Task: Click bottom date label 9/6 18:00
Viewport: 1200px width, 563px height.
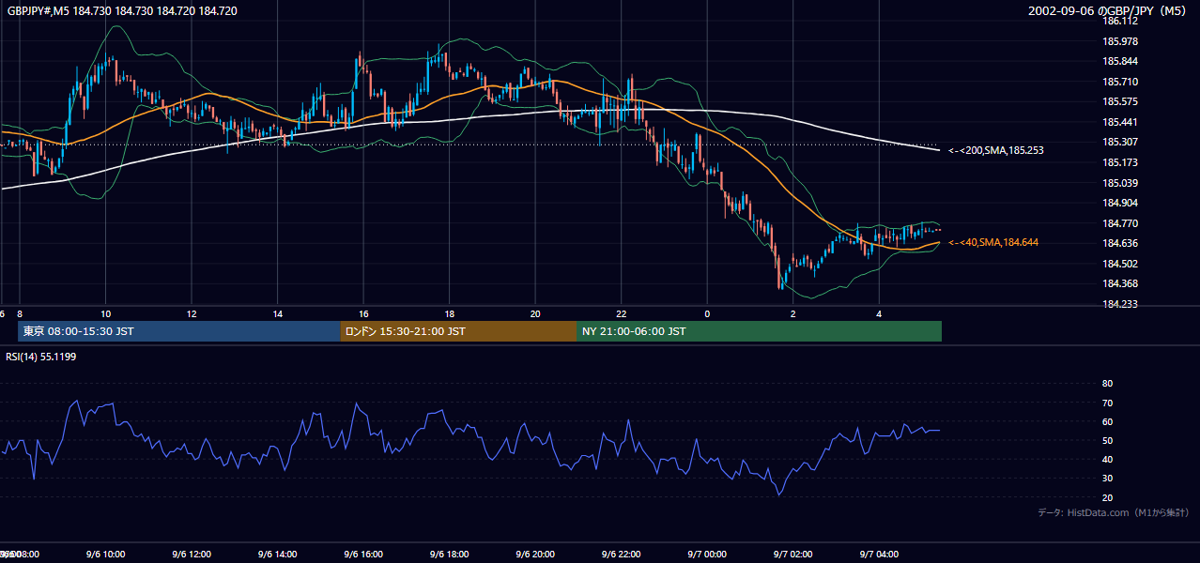Action: [x=449, y=555]
